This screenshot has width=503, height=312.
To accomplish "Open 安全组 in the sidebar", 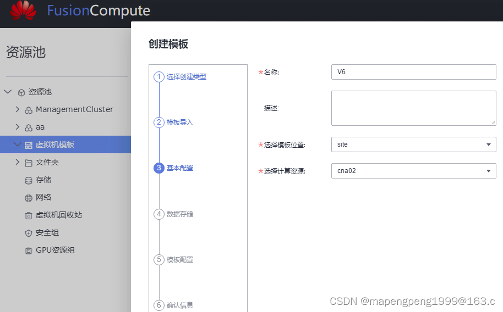I will pyautogui.click(x=47, y=232).
